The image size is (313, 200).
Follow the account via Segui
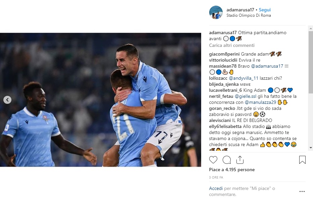pyautogui.click(x=265, y=10)
